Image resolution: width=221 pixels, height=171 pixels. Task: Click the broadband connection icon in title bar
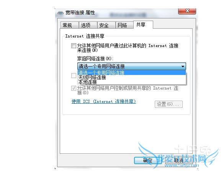coord(61,13)
